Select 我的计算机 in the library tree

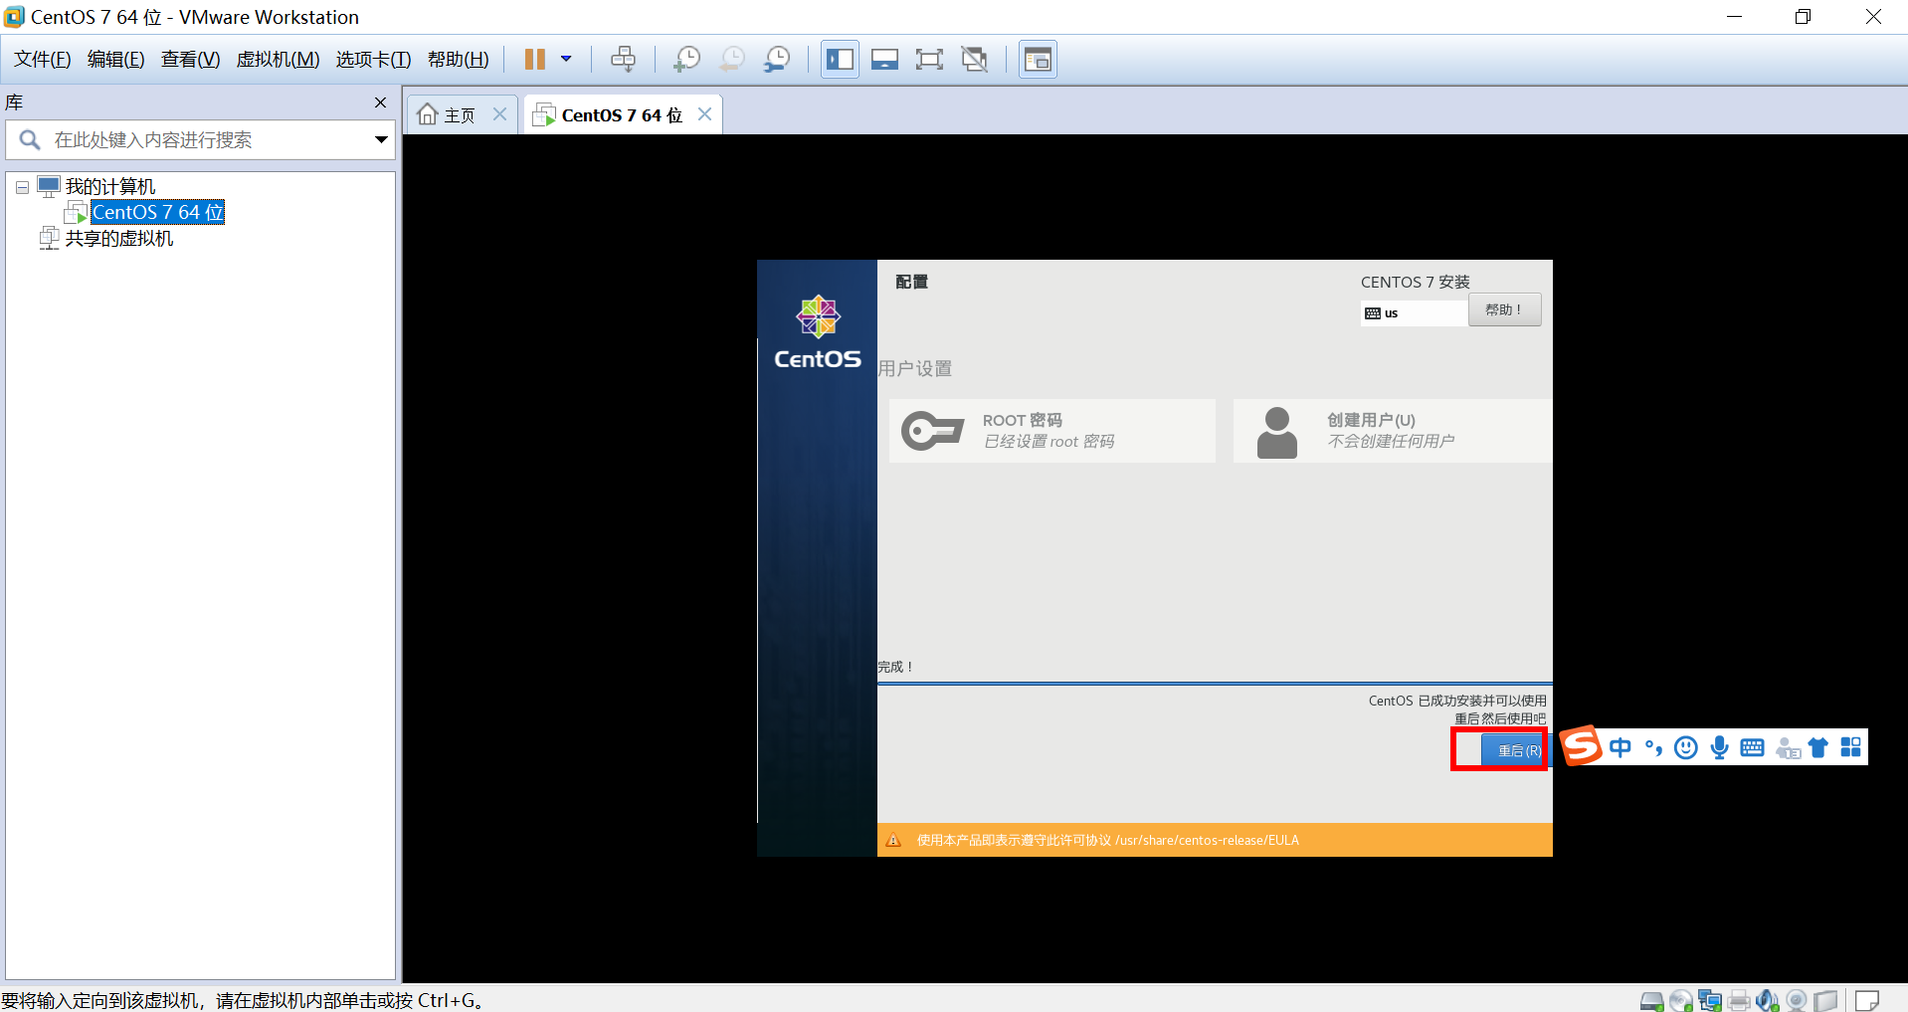click(110, 187)
